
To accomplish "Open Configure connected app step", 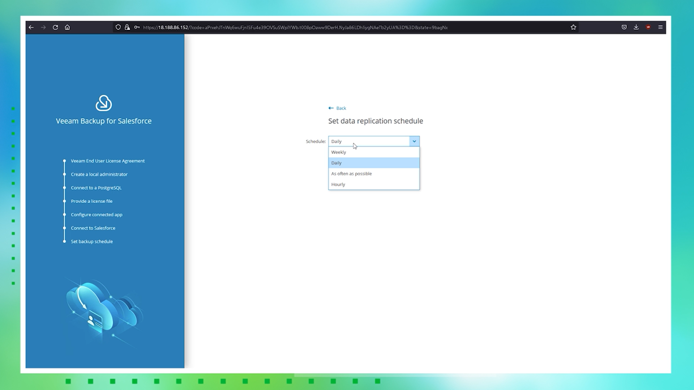I will coord(97,214).
